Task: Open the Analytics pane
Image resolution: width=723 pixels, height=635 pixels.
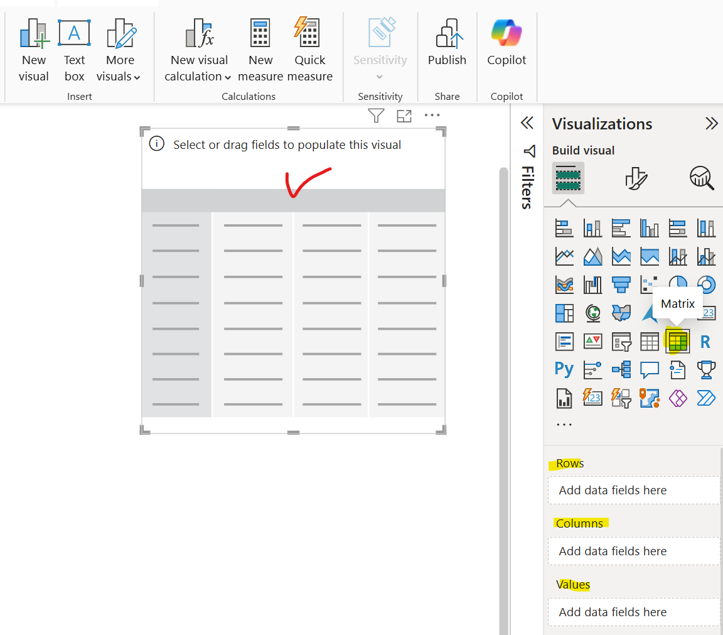Action: [702, 178]
